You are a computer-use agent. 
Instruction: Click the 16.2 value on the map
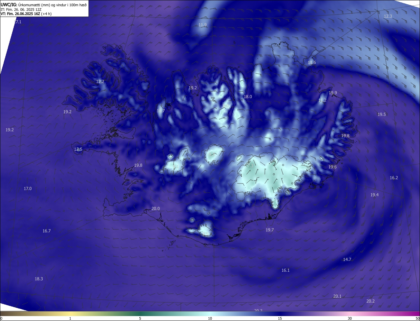pyautogui.click(x=394, y=178)
